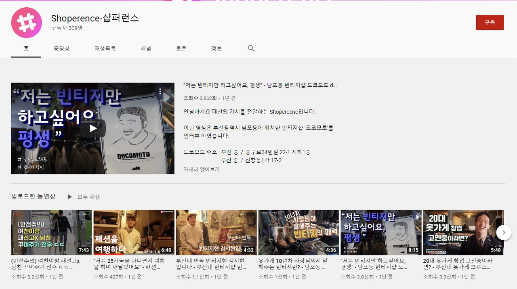Open the channel search magnifier icon
Screen dimensions: 517x289
pos(251,48)
